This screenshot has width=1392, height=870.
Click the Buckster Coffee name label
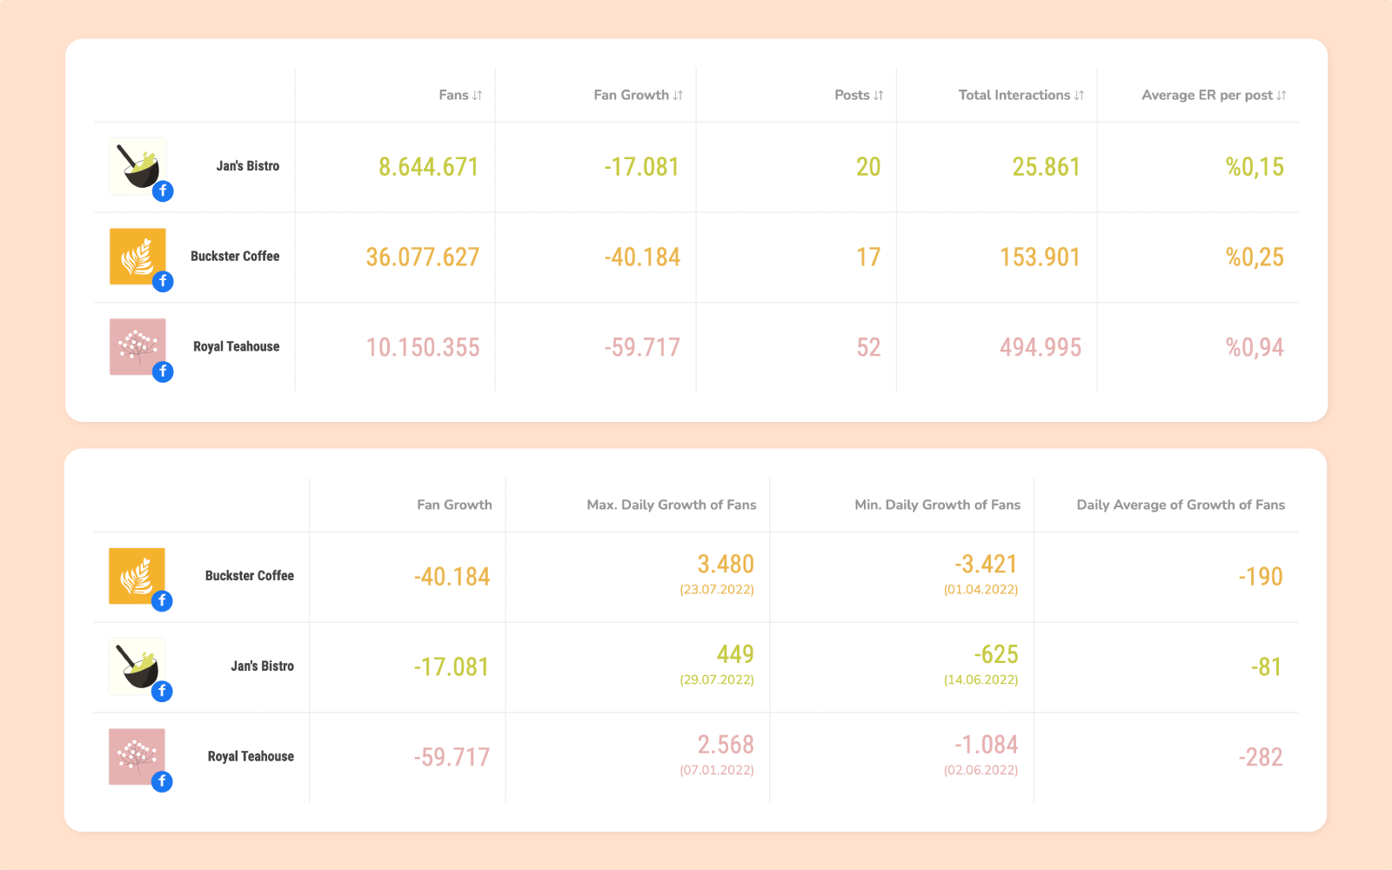(234, 256)
